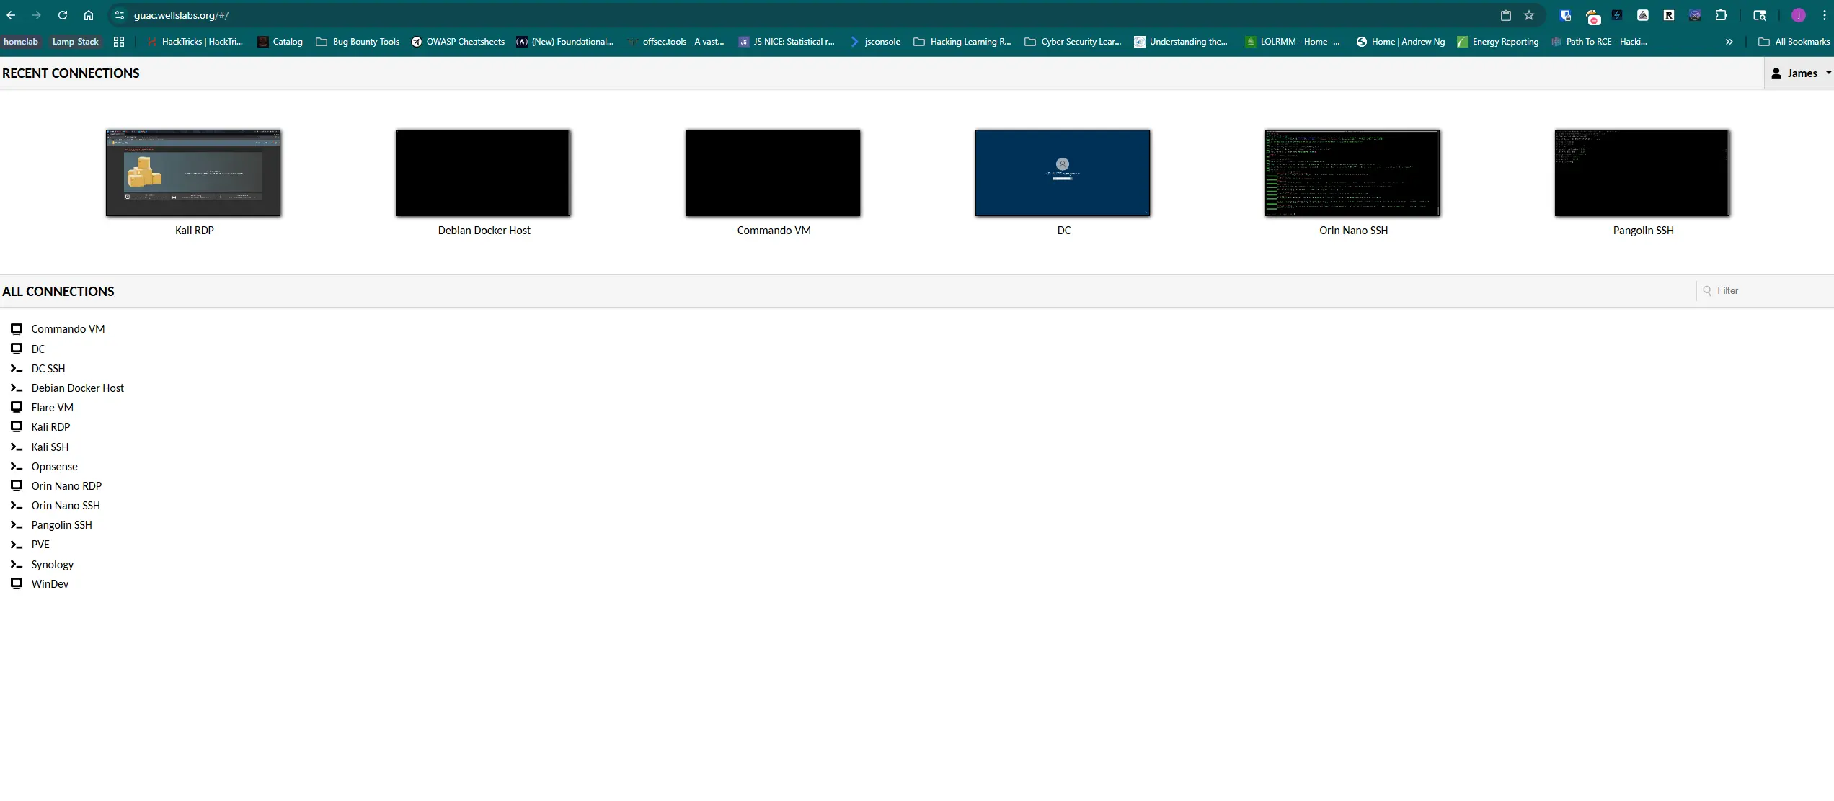The height and width of the screenshot is (801, 1834).
Task: Click the terminal icon beside DC SSH
Action: (17, 368)
